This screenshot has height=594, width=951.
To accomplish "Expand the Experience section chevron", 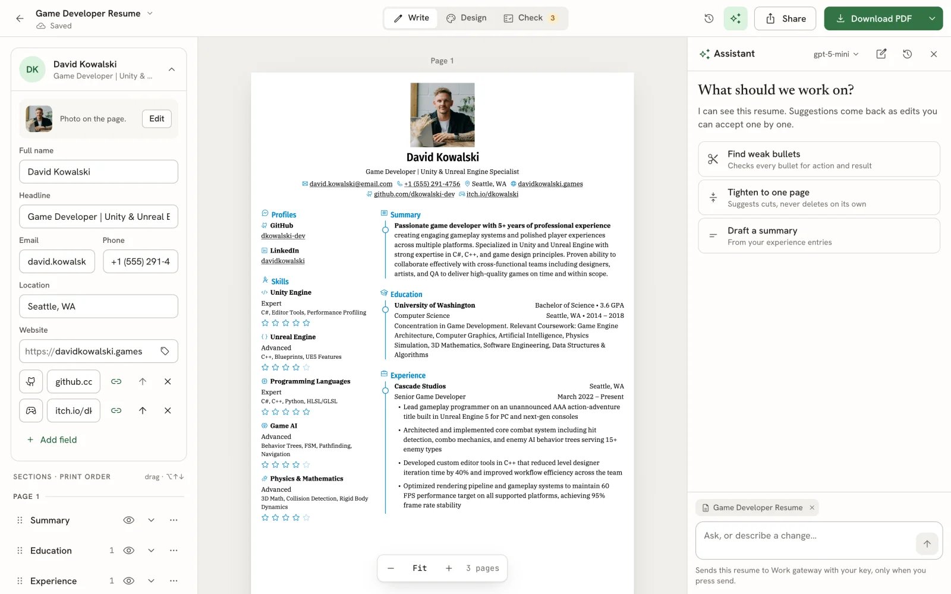I will coord(151,581).
